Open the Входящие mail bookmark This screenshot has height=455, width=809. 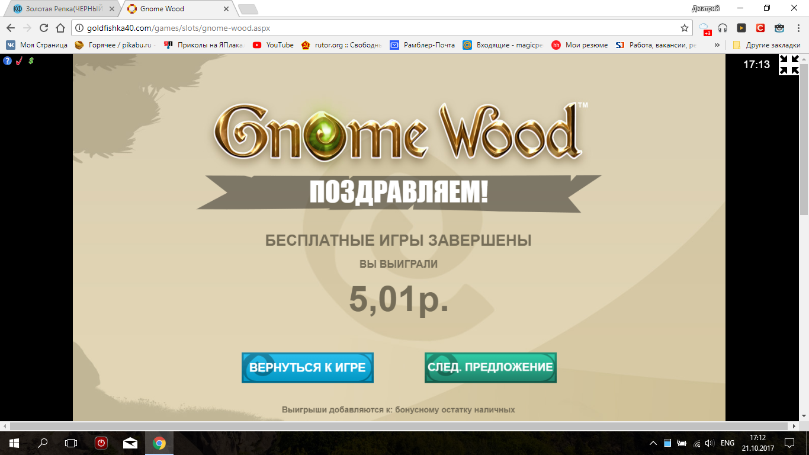502,45
